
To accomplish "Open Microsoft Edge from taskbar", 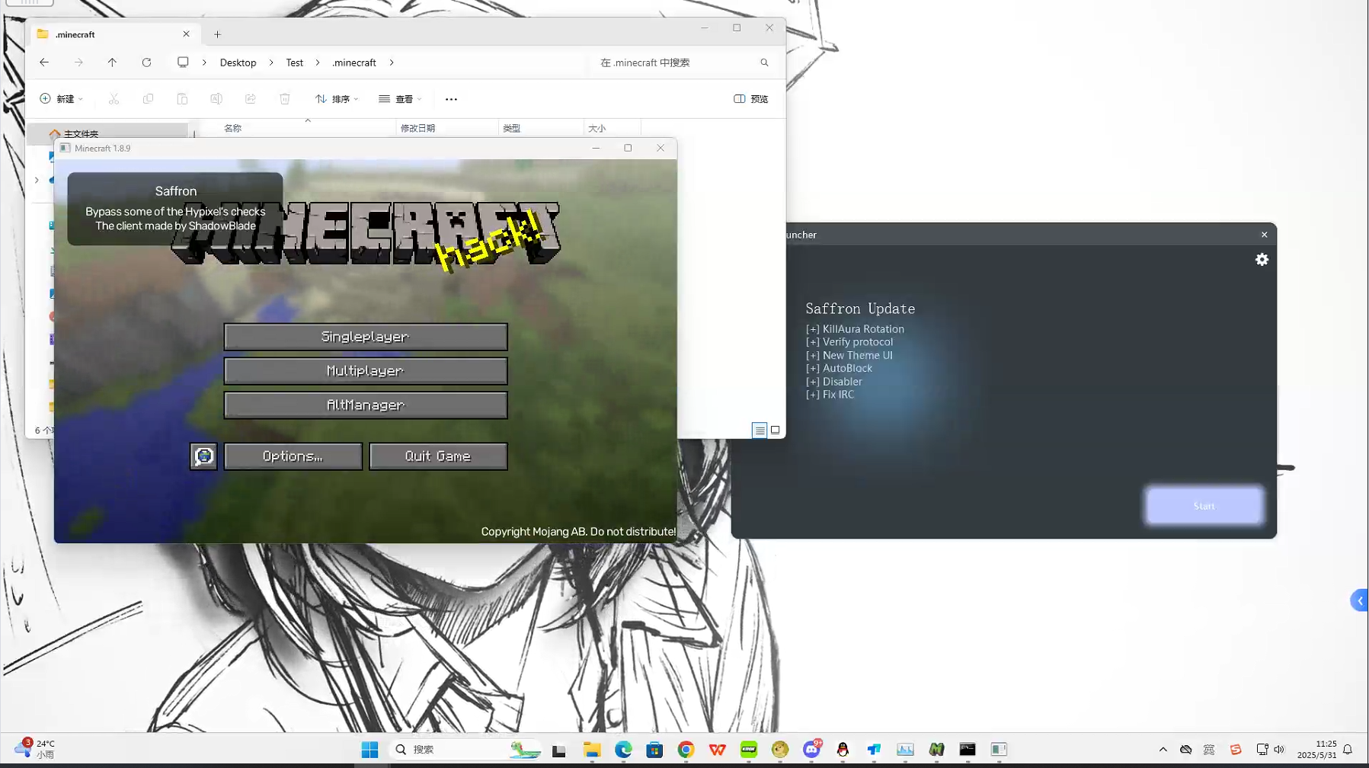I will point(623,750).
